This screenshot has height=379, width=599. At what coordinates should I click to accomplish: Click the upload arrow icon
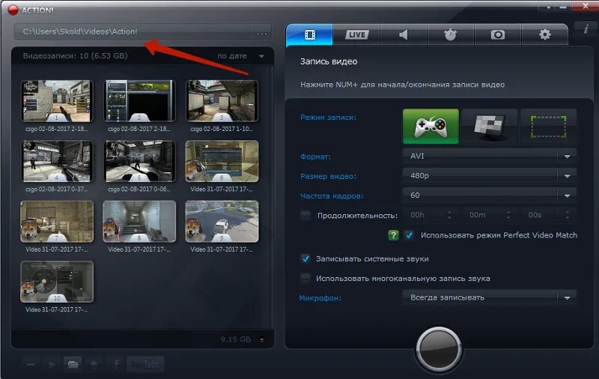(94, 365)
